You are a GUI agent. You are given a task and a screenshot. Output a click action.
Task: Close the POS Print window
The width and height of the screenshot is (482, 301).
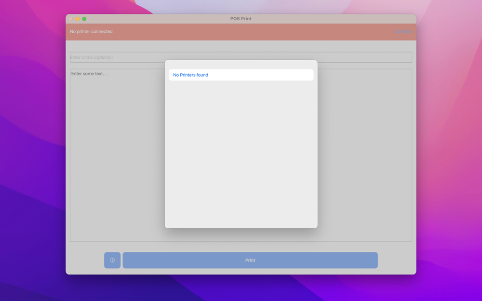tap(71, 19)
